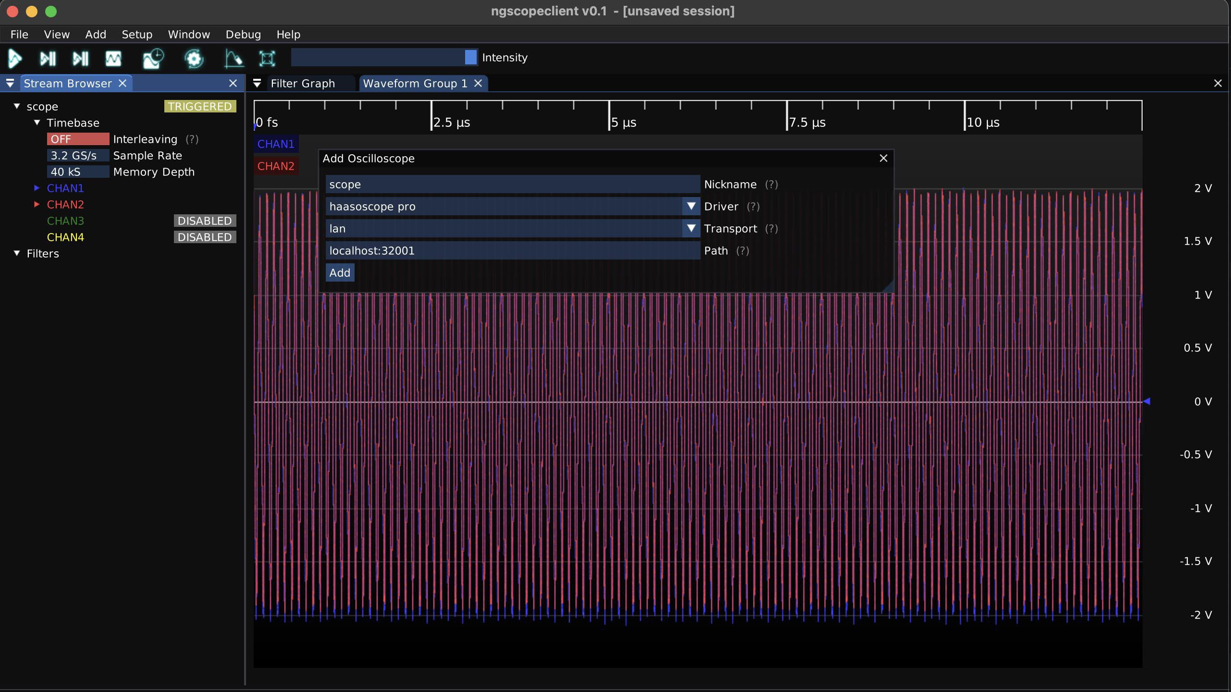
Task: Click the clear persistence eraser icon
Action: tap(234, 59)
